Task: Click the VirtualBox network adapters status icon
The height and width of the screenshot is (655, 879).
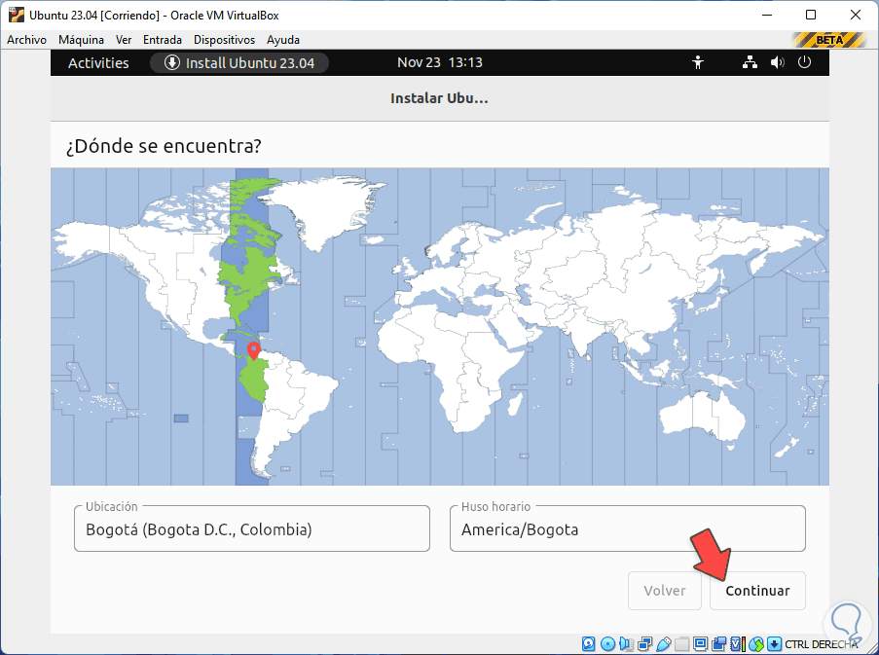Action: [645, 644]
